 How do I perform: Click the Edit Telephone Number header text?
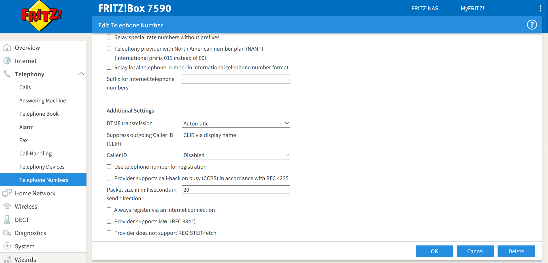(131, 25)
